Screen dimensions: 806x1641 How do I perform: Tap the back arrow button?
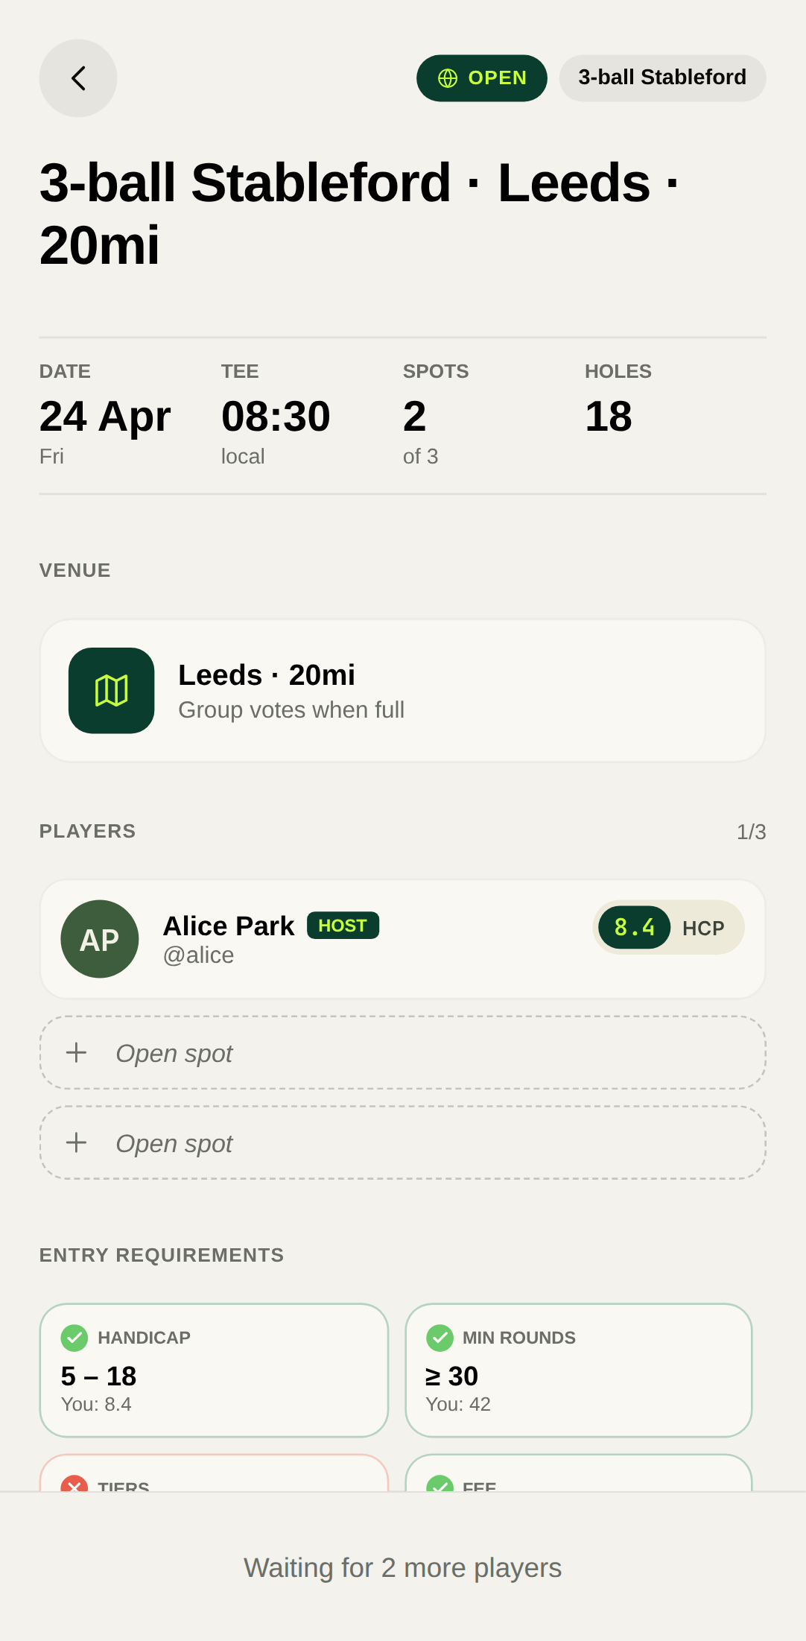point(78,78)
